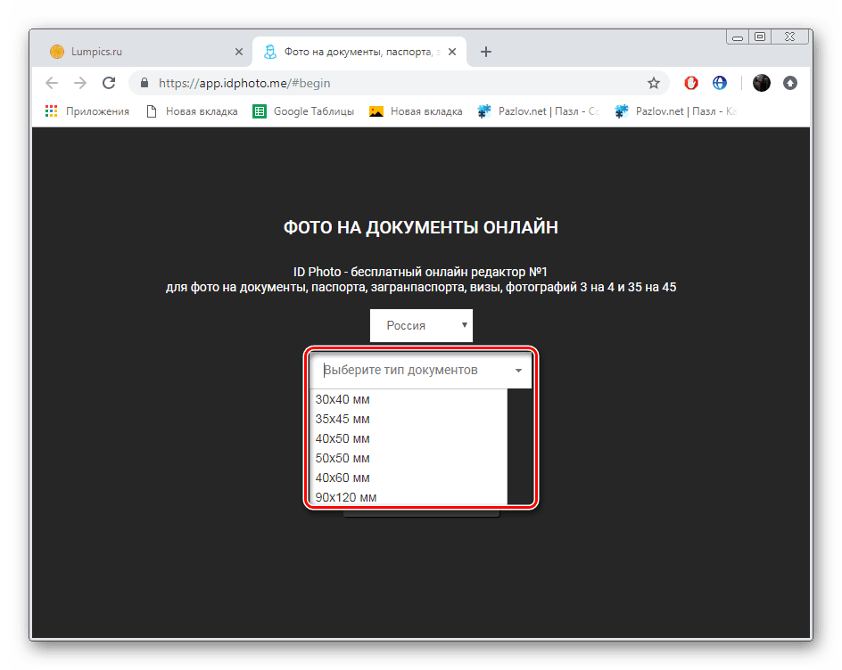Select the 30x40 мм option

409,400
